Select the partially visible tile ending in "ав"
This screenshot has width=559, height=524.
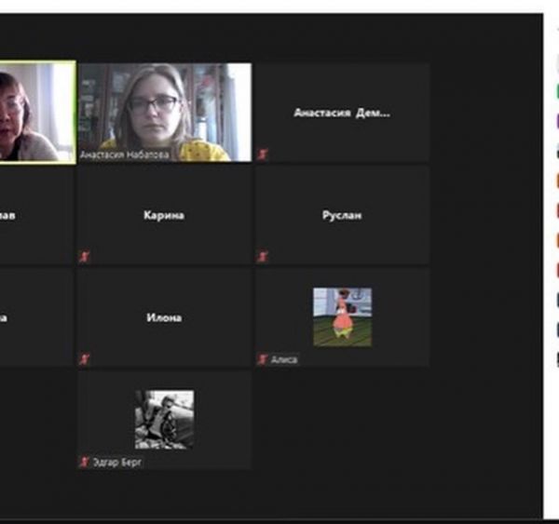35,215
